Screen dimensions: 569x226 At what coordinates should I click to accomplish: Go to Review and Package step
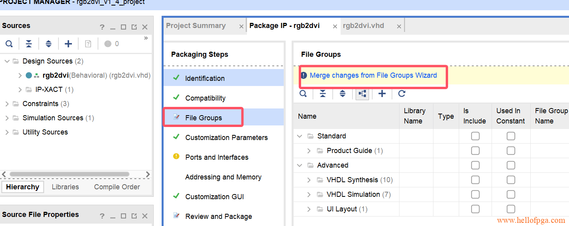[219, 217]
